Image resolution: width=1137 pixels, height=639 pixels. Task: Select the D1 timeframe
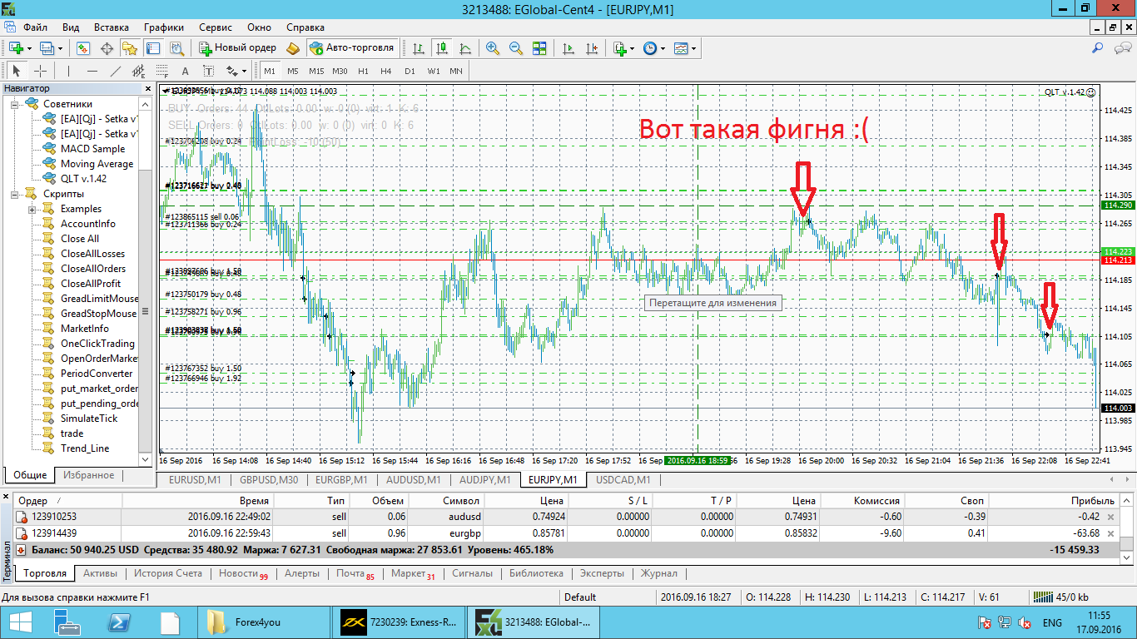tap(410, 71)
